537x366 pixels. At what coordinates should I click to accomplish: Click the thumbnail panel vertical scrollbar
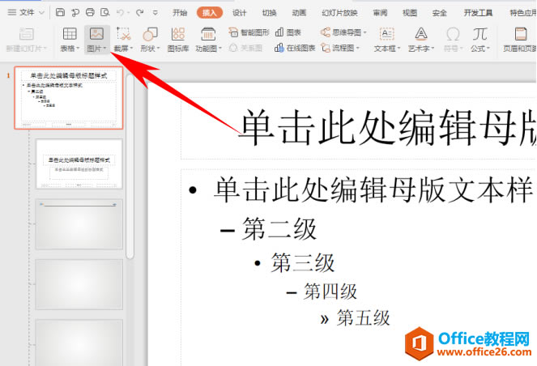130,167
